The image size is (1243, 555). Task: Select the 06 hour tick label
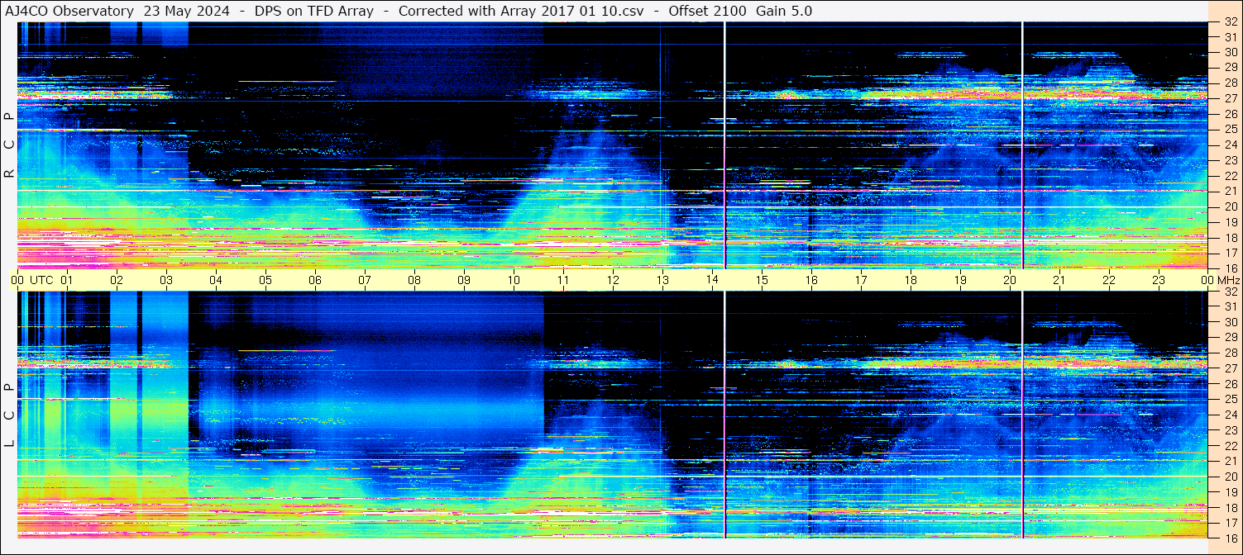click(x=315, y=280)
